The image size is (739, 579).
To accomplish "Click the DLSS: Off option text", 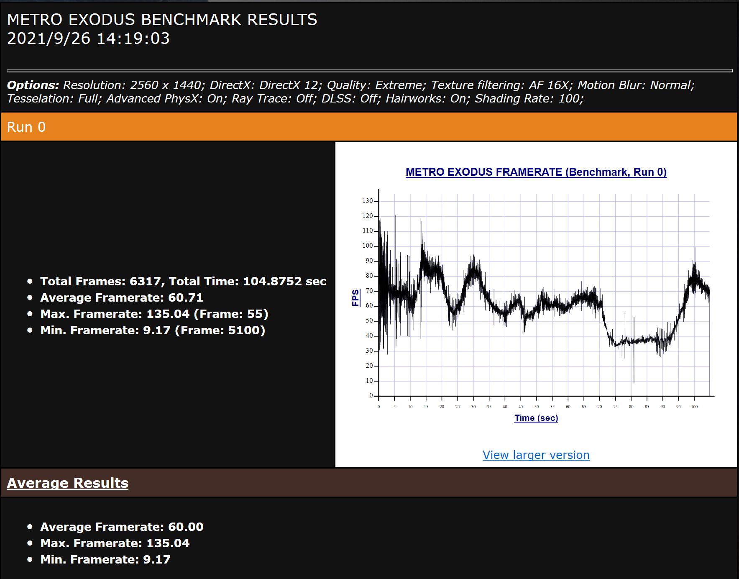I will (352, 99).
